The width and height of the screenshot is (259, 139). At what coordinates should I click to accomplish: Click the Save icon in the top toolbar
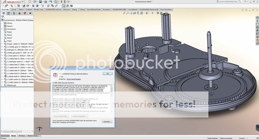(x=40, y=2)
